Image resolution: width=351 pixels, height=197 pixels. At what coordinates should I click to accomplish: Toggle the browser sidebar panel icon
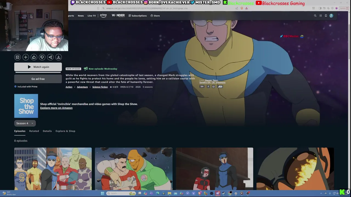(x=320, y=8)
